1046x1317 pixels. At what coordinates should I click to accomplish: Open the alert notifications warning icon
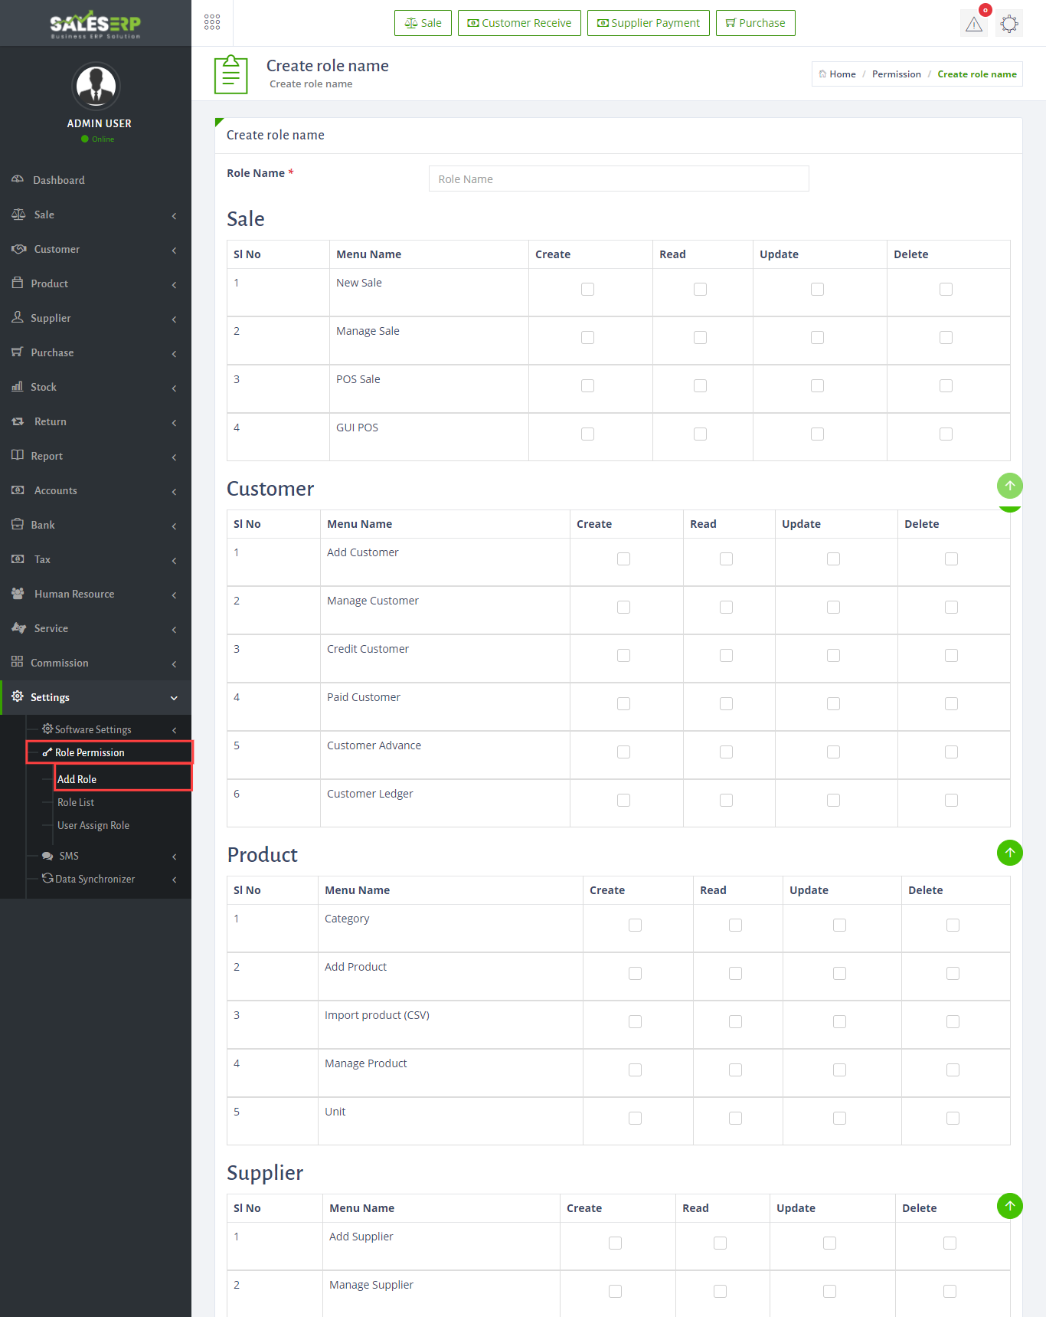click(x=973, y=24)
